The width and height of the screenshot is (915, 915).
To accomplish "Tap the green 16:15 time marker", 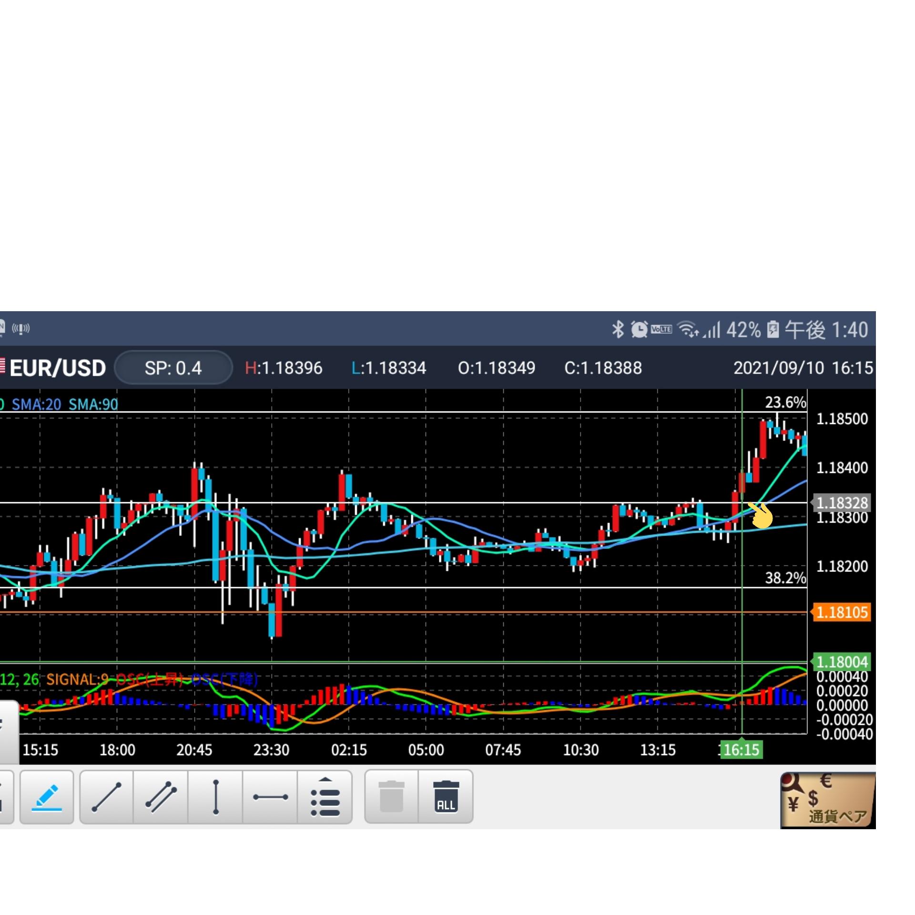I will tap(742, 750).
